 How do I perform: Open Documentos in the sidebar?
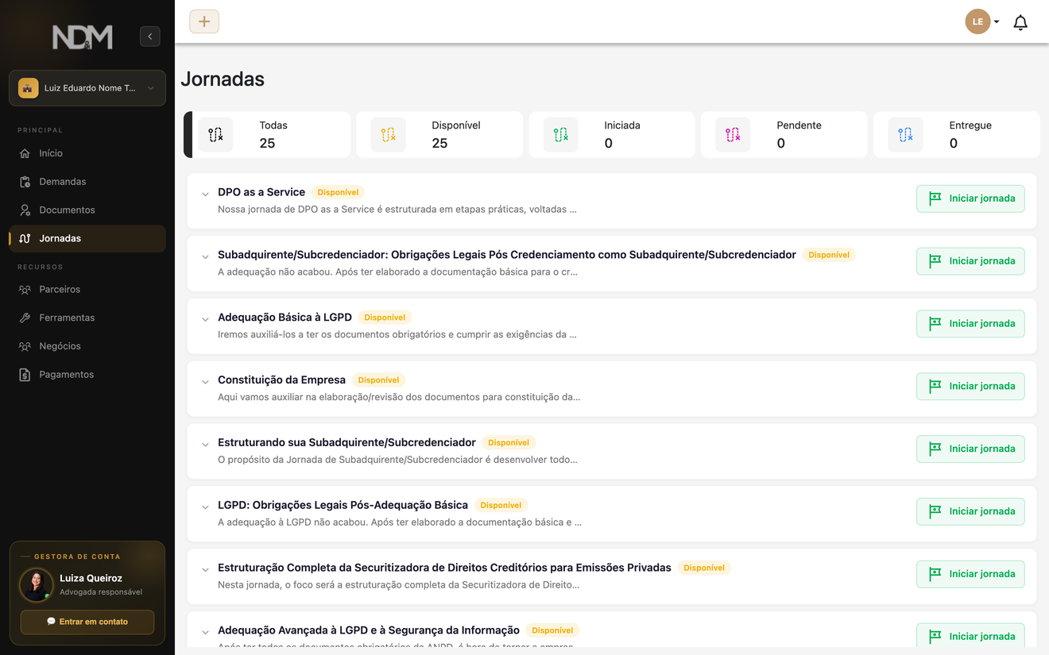pos(87,210)
